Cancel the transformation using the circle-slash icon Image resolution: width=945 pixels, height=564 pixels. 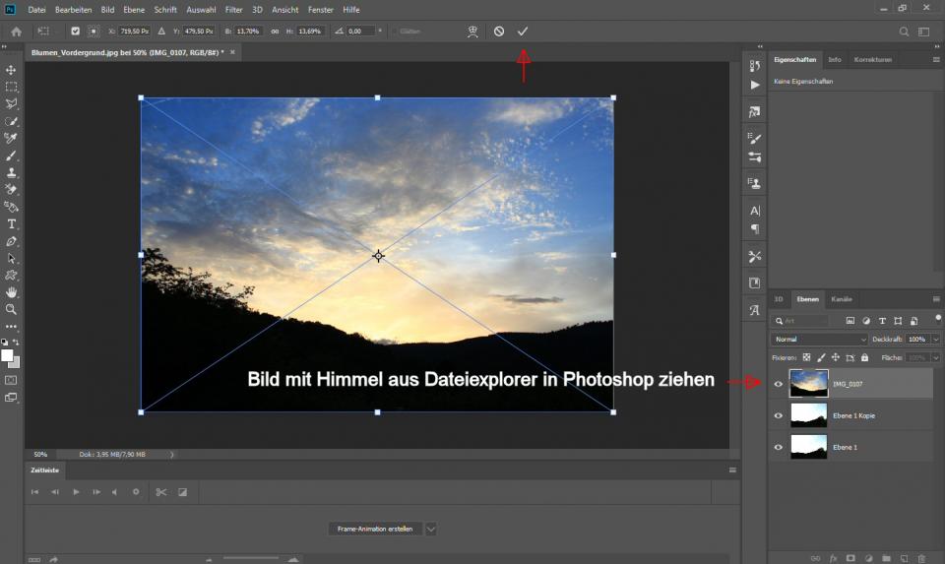[x=499, y=31]
